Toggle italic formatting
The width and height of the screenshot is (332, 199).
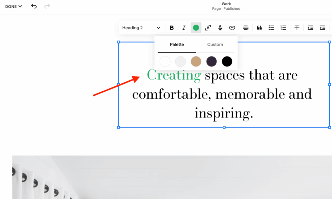tap(184, 28)
